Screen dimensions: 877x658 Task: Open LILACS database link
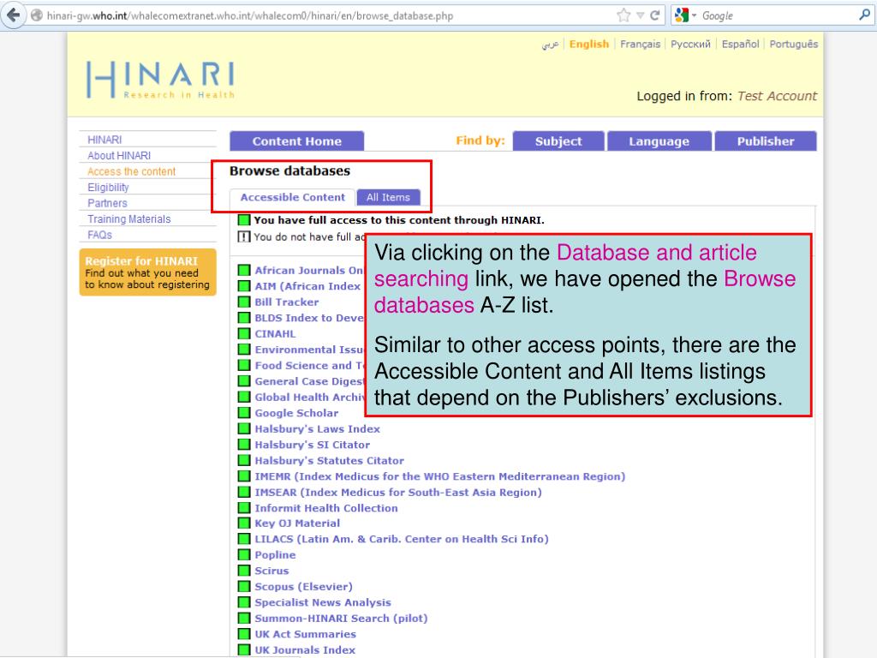click(x=402, y=539)
